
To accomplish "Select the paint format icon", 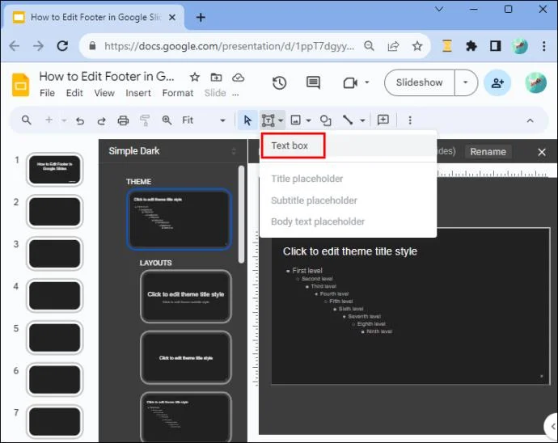I will coord(145,120).
